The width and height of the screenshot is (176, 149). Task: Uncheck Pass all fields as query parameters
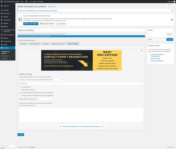coord(20,93)
